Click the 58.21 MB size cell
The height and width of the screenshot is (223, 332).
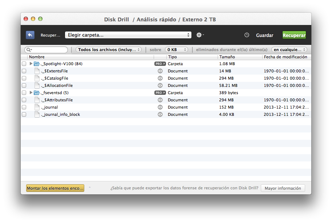228,85
